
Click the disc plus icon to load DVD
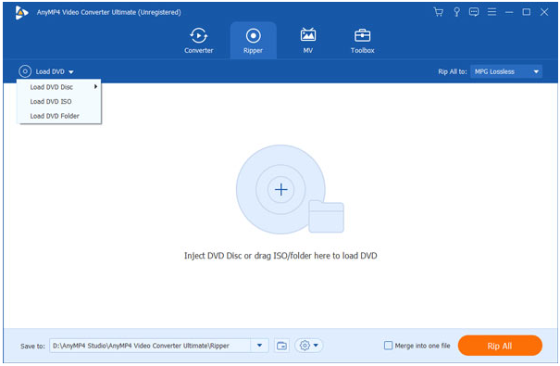281,189
